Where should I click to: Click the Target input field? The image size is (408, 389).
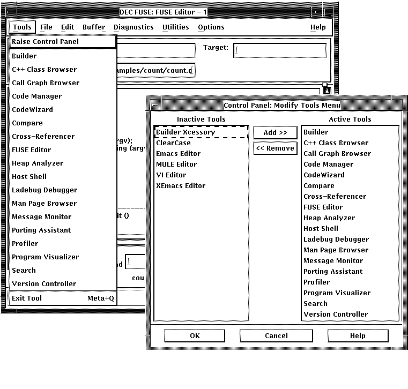280,50
